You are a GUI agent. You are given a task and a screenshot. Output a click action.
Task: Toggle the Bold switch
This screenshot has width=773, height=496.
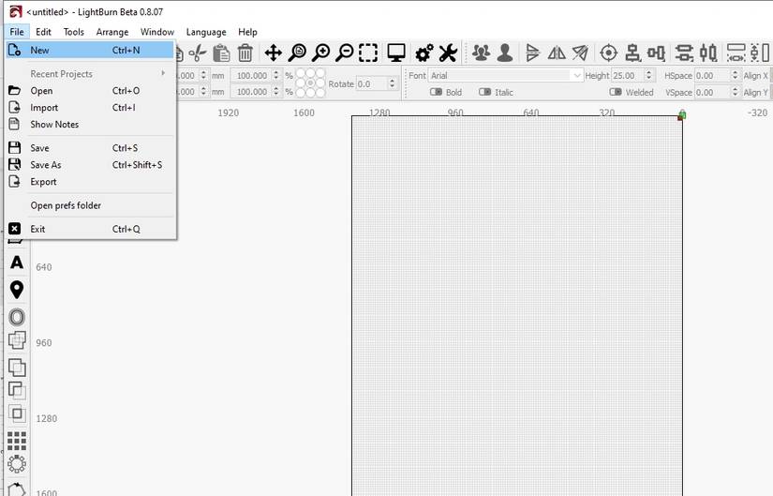pyautogui.click(x=436, y=92)
